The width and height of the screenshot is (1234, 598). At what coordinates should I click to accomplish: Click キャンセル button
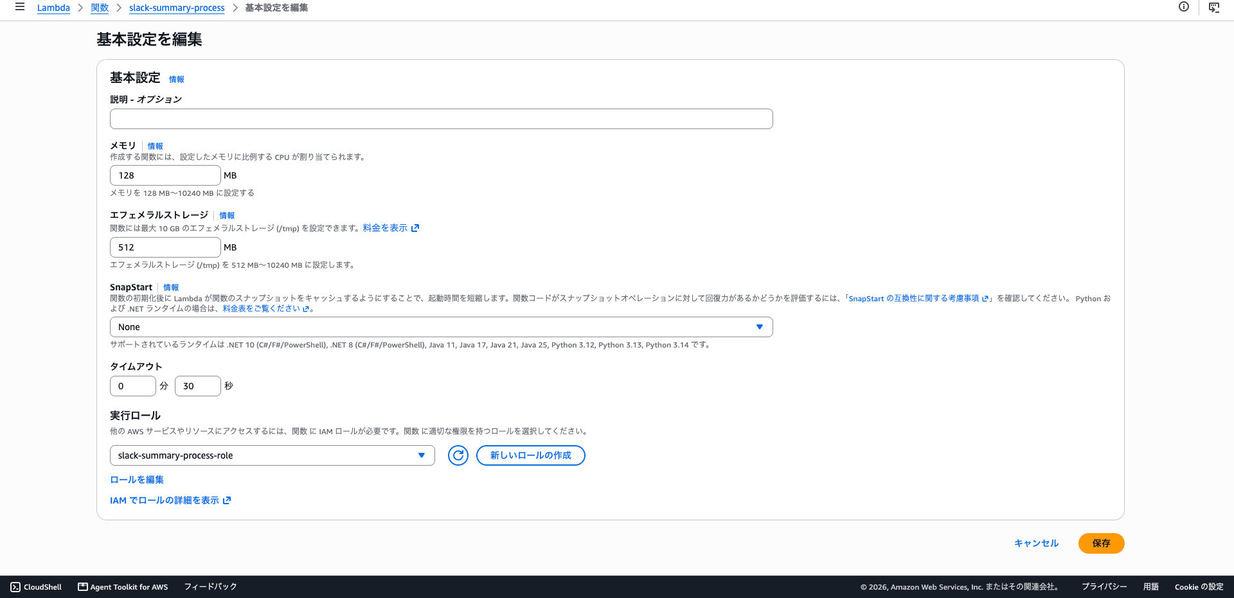click(1036, 543)
